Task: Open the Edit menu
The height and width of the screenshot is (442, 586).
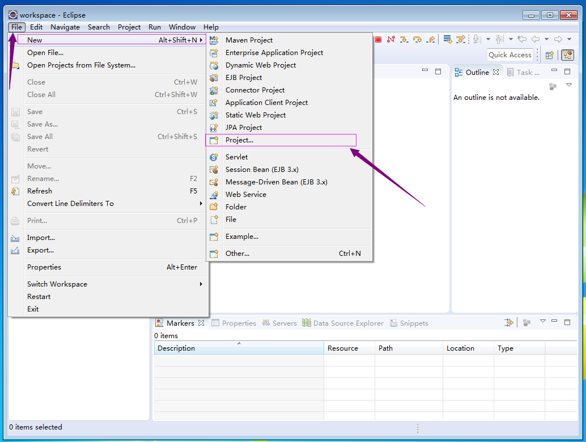Action: tap(36, 27)
